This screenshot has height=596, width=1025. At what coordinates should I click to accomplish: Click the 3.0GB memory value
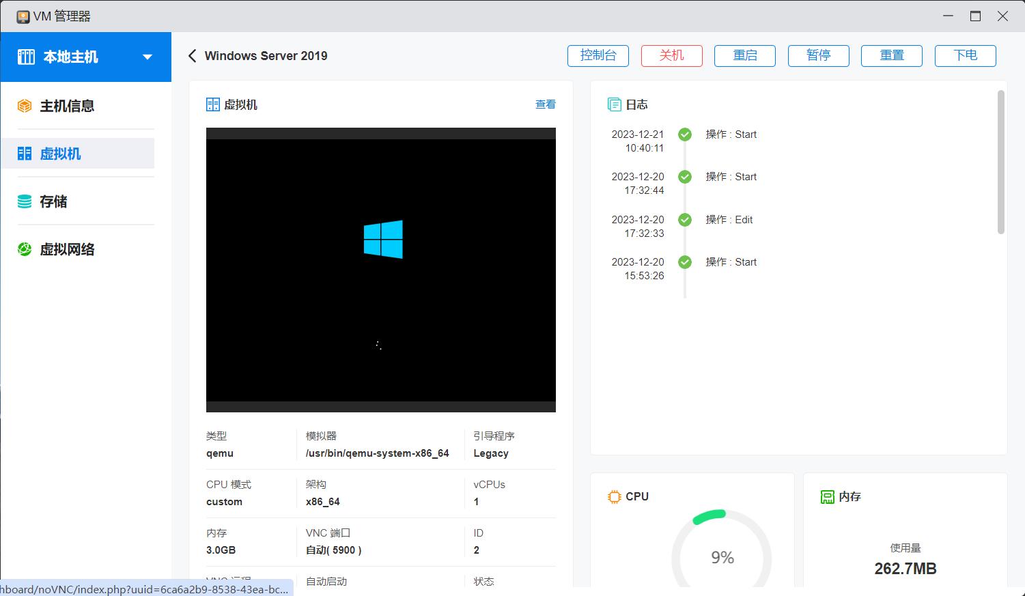221,550
